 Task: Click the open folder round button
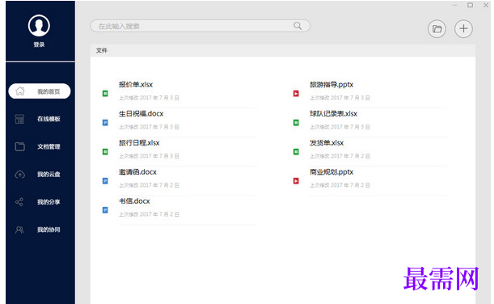(437, 29)
